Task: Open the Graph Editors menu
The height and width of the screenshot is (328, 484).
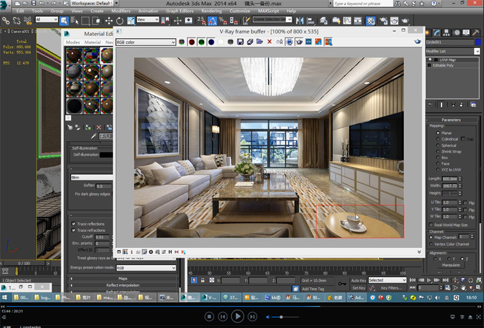Action: point(179,11)
